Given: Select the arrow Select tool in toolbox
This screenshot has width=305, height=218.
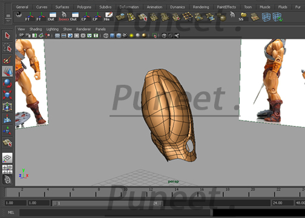Looking at the screenshot, I should pos(7,36).
